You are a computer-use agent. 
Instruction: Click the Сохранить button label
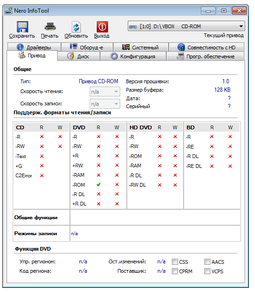coord(22,36)
